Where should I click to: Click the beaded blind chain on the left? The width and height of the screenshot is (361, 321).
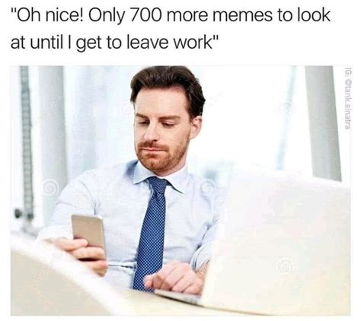[x=27, y=142]
